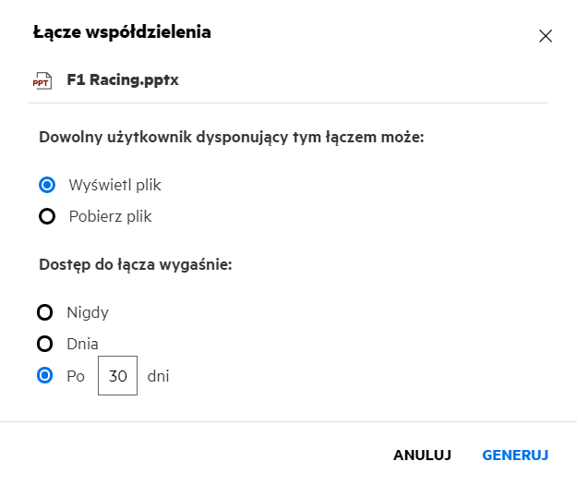Click the Wyświetl plik option label

[114, 185]
